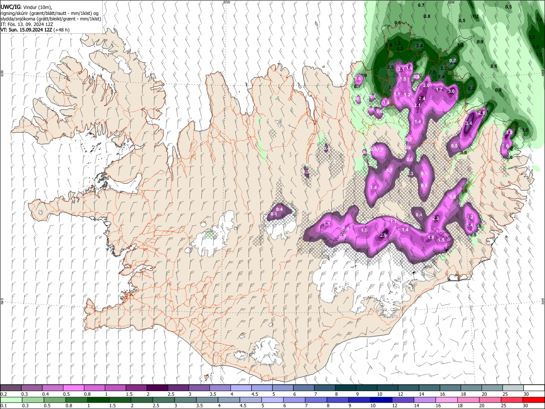Select rain scale swatch between 0.1 and 0.3
545x409 pixels.
[11, 400]
